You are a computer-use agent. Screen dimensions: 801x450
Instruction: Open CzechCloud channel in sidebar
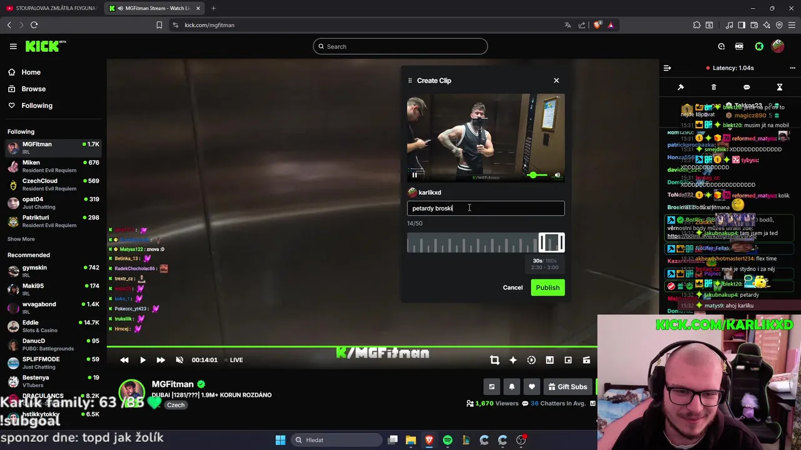[53, 184]
